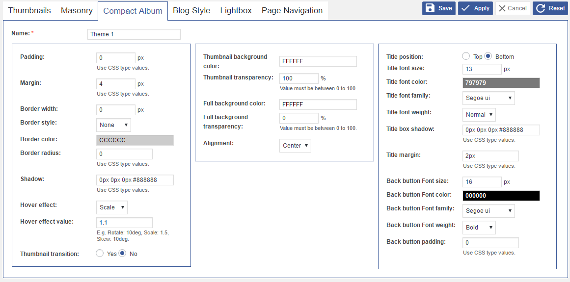The height and width of the screenshot is (282, 570).
Task: Open the Alignment Center dropdown
Action: 295,146
